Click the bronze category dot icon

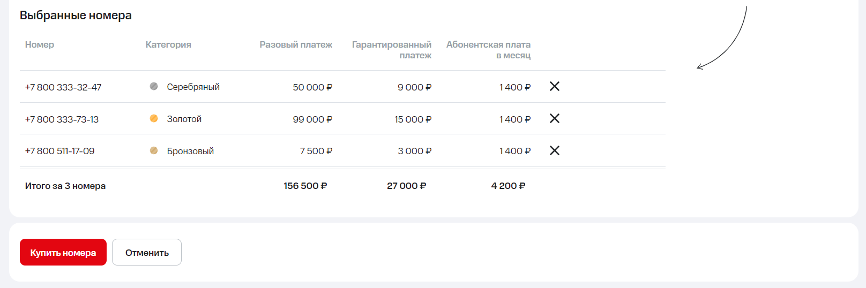(154, 150)
